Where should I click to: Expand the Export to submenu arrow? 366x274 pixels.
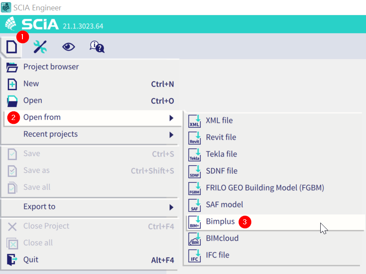click(x=171, y=207)
